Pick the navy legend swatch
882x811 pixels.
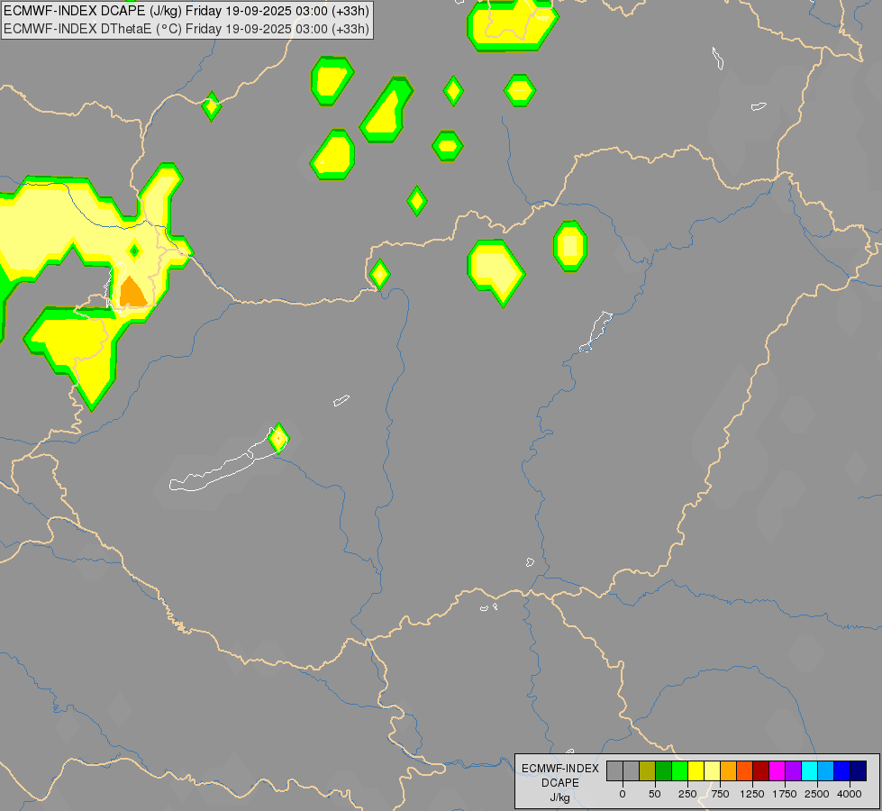click(859, 770)
